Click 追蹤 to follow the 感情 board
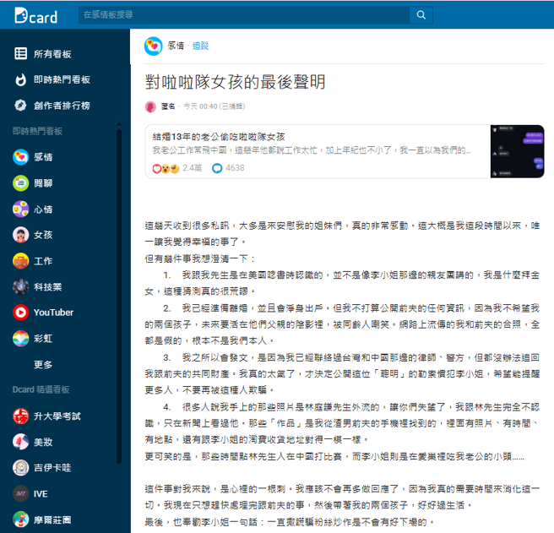The image size is (554, 533). [x=200, y=46]
